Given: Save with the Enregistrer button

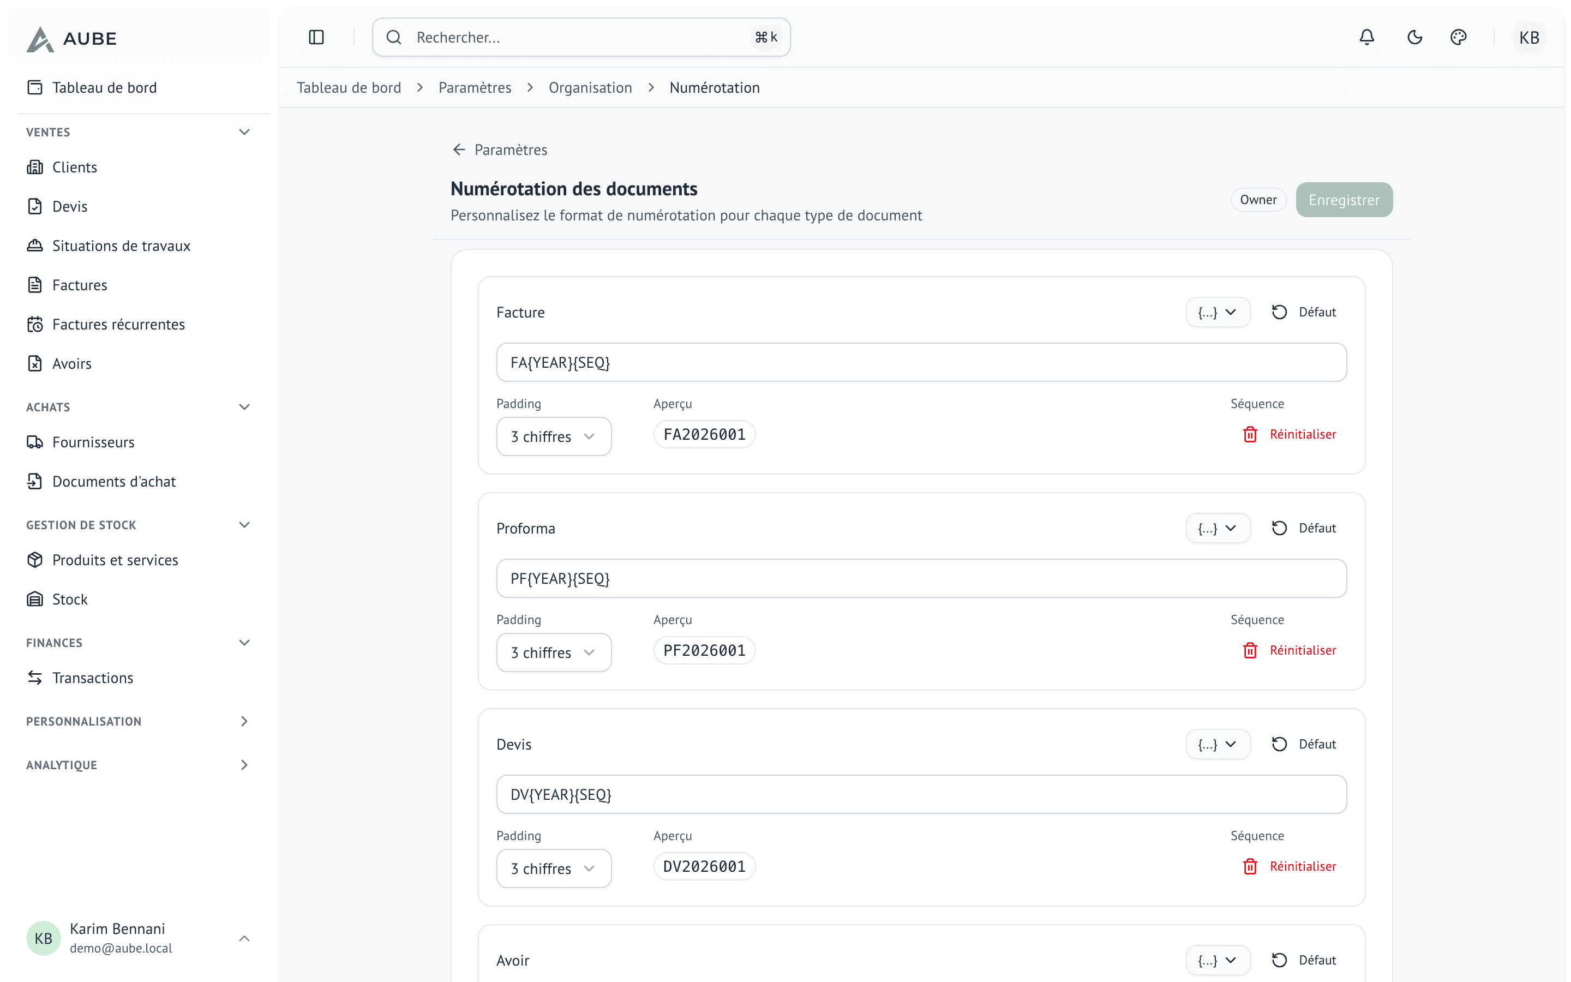Looking at the screenshot, I should [x=1344, y=200].
